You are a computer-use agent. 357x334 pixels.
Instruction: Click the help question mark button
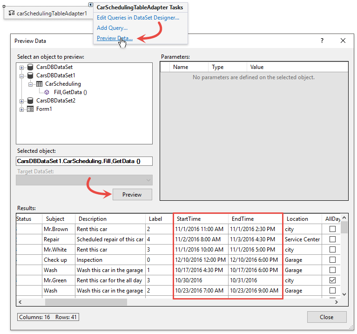click(x=322, y=41)
